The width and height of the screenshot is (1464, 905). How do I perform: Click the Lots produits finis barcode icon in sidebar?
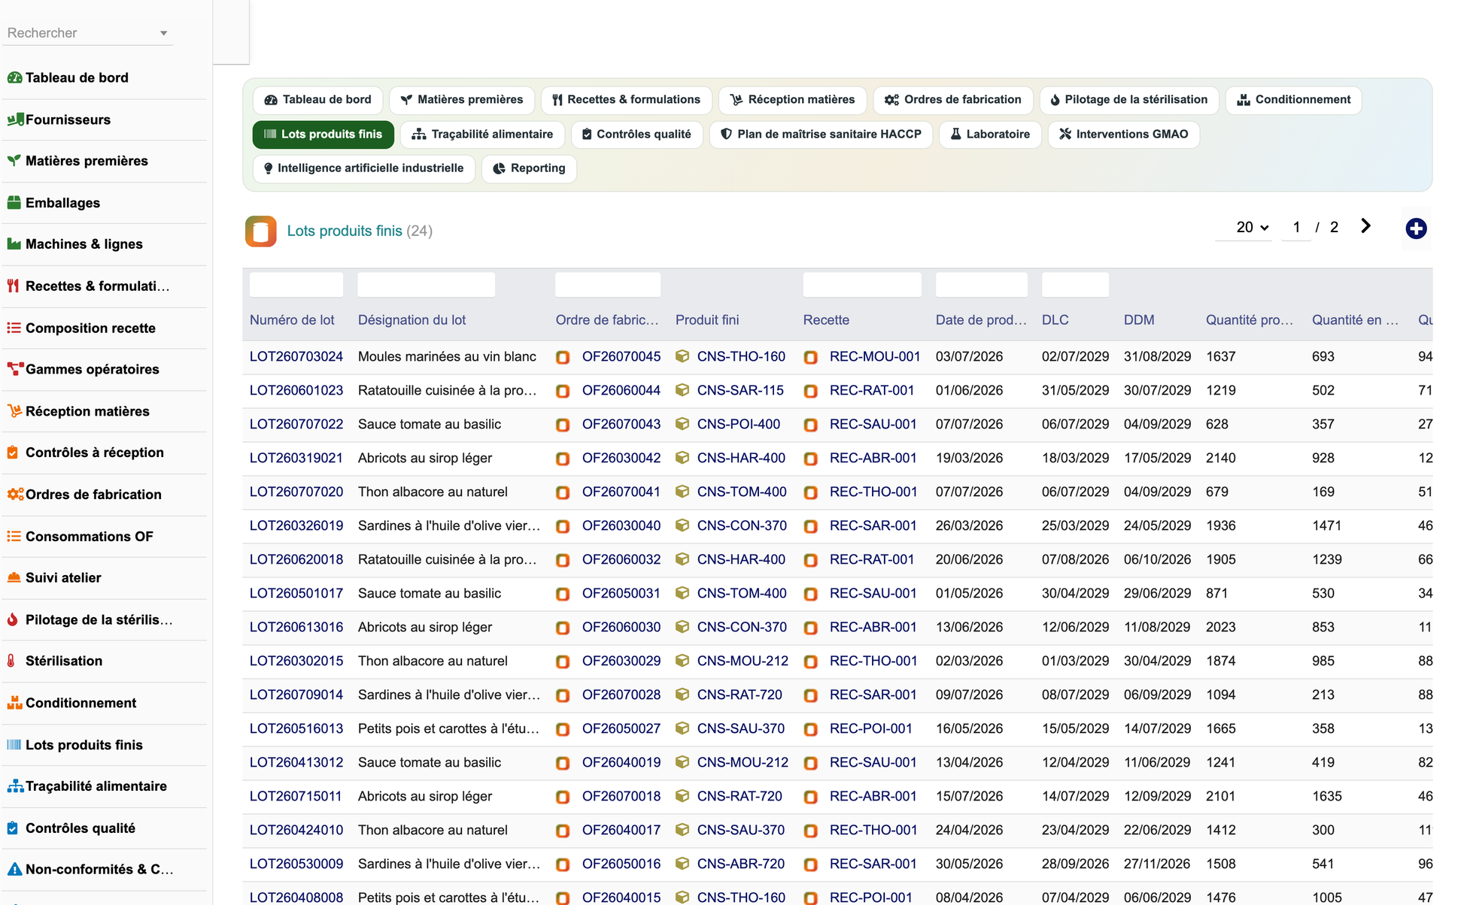point(14,746)
